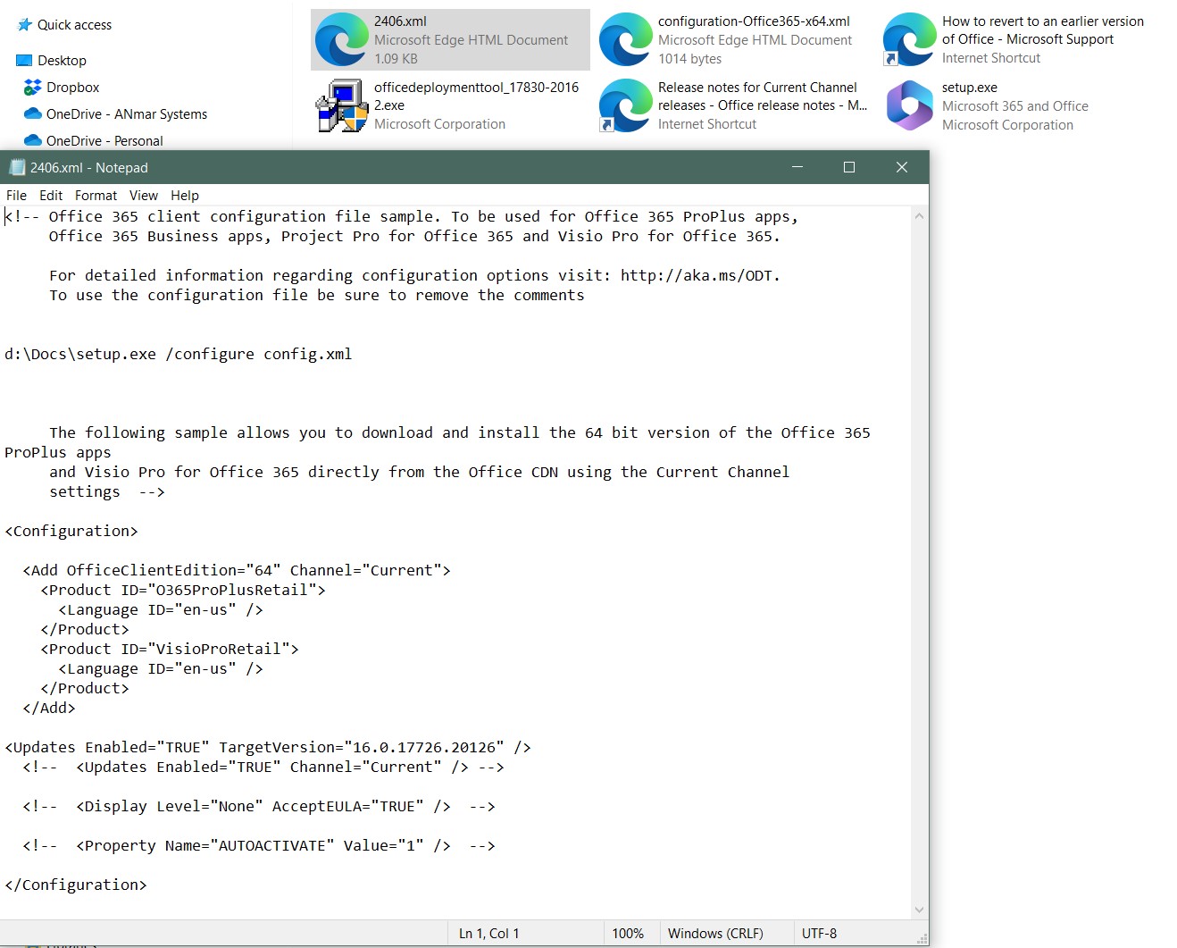Open the Format menu
This screenshot has height=948, width=1177.
click(x=96, y=196)
